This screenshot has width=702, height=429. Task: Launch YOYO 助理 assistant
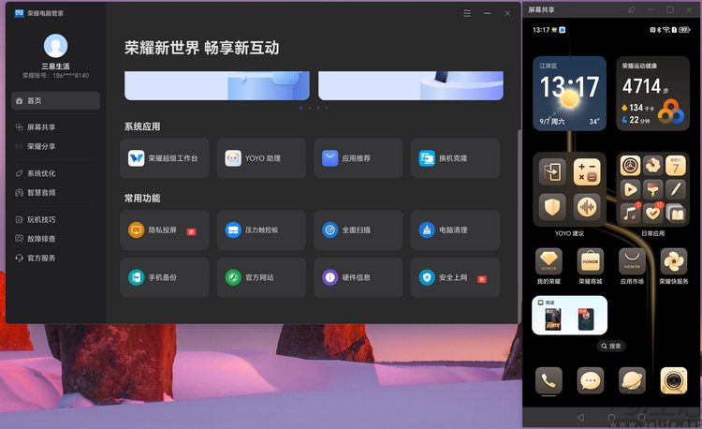point(261,158)
